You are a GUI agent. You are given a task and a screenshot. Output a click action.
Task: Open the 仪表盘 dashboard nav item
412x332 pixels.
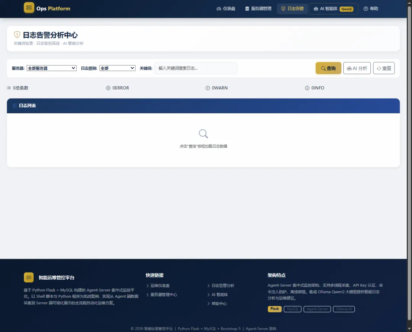(x=226, y=9)
